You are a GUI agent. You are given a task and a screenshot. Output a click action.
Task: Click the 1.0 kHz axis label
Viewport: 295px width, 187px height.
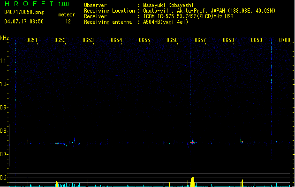tap(4, 84)
